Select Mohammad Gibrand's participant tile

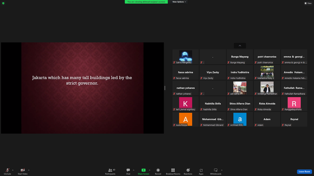212,119
